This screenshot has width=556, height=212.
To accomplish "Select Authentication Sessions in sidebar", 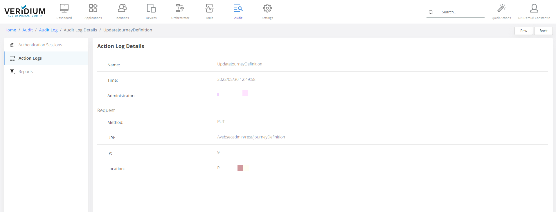I will tap(40, 45).
